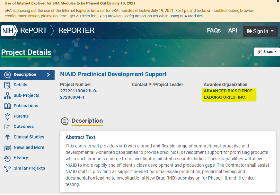Click the project number 272201100021I-0-27200004-1
The height and width of the screenshot is (195, 280).
click(79, 94)
